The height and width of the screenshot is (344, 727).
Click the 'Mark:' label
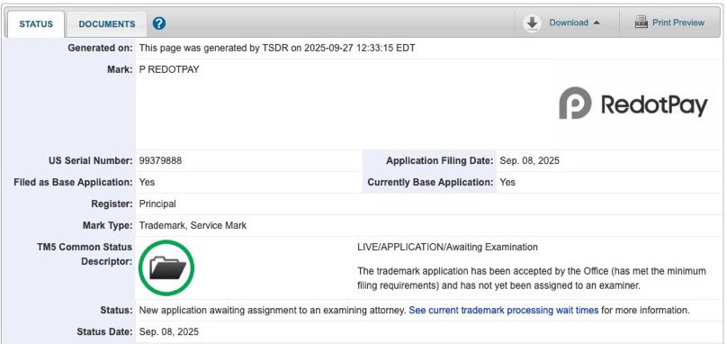coord(120,69)
